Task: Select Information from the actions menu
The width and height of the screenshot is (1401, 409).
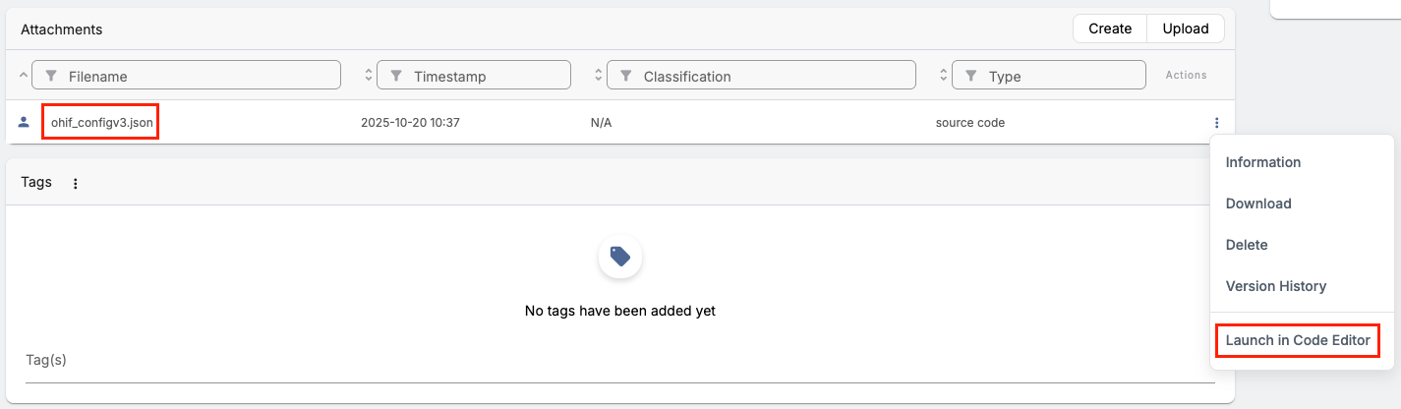Action: [1262, 162]
